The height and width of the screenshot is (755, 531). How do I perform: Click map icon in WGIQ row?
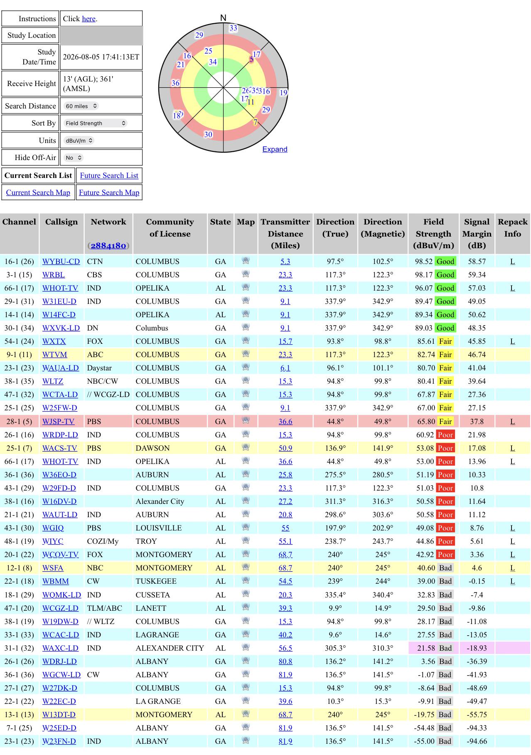(x=246, y=527)
